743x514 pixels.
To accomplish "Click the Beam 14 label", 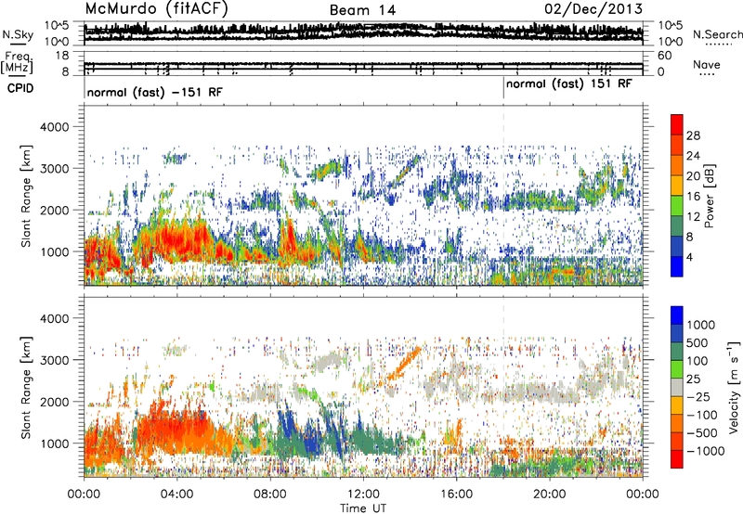I will click(362, 10).
